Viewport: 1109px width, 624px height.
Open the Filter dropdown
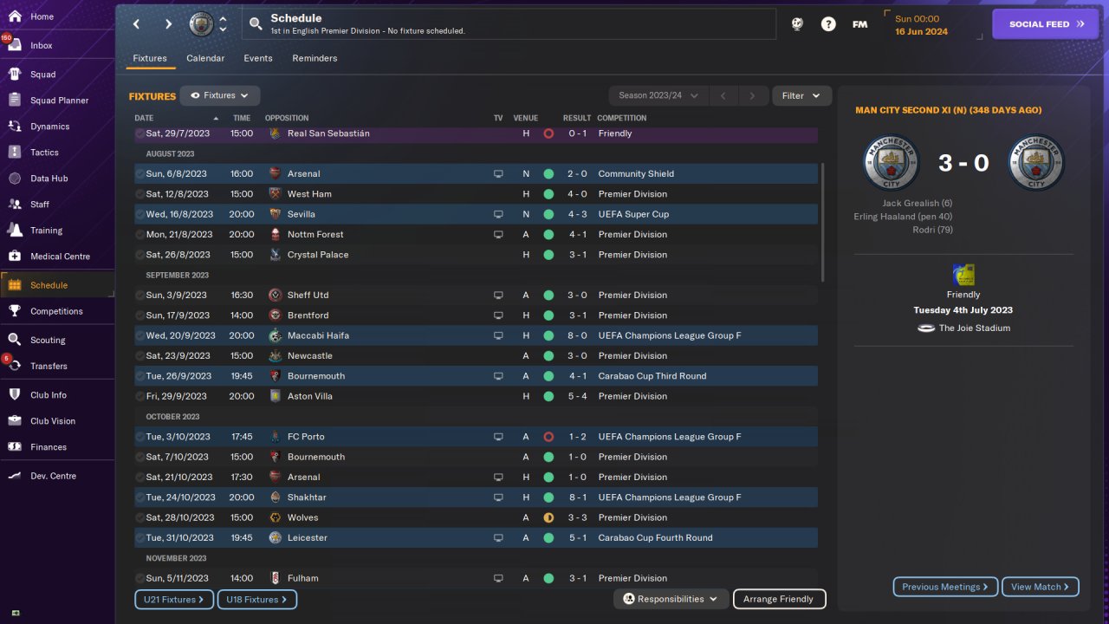(801, 95)
